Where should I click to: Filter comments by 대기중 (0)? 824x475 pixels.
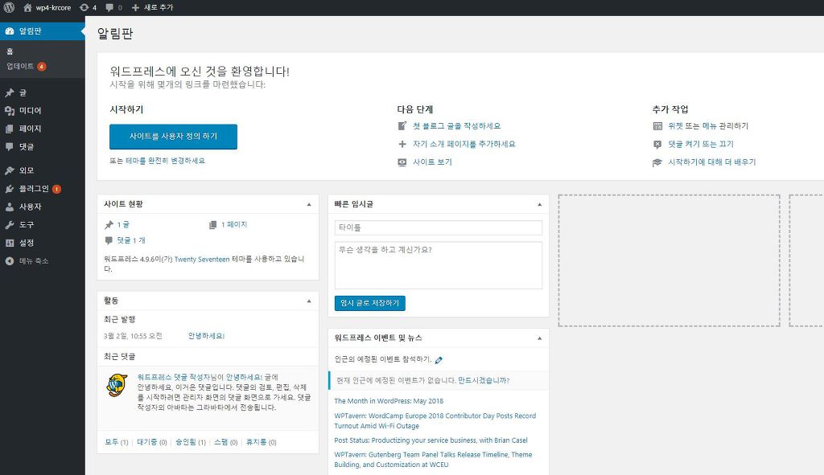tap(152, 443)
